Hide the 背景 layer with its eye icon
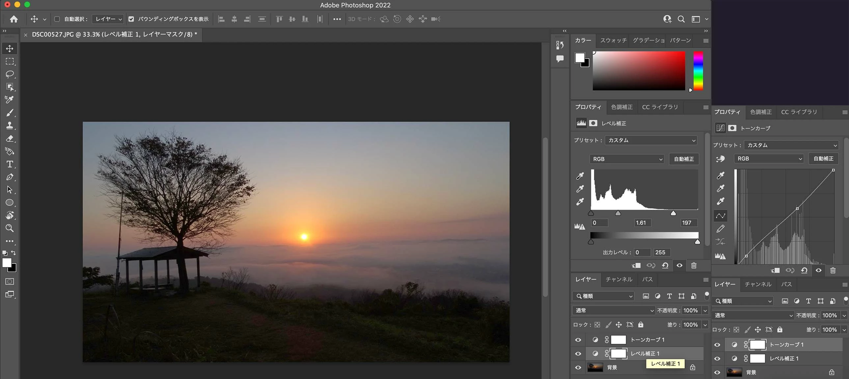 click(578, 367)
